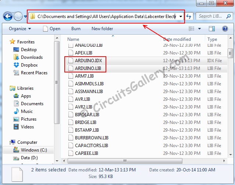Image resolution: width=235 pixels, height=185 pixels.
Task: Select the AVR.LIB file
Action: click(82, 99)
